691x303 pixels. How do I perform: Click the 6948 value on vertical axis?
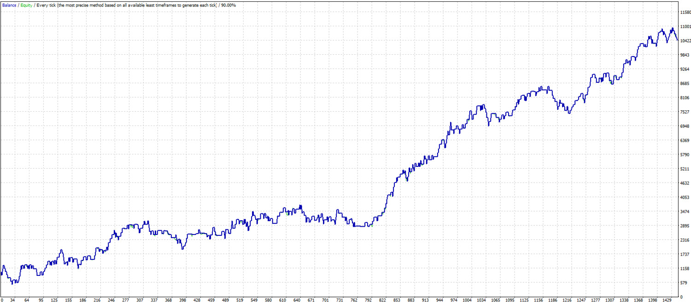click(684, 126)
